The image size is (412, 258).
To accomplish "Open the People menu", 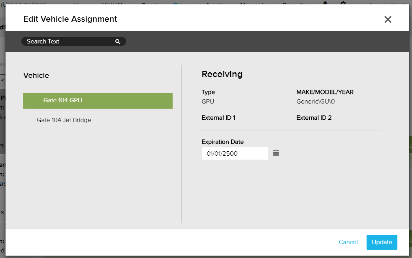I will coord(151,3).
